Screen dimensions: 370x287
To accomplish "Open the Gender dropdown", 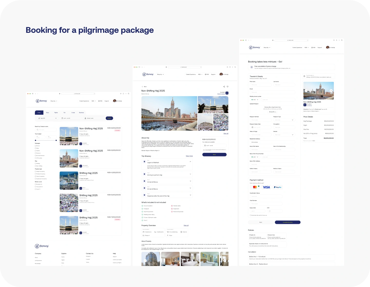I will (x=284, y=135).
